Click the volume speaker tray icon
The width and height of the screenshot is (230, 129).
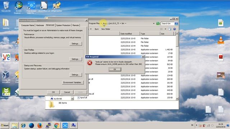click(x=212, y=125)
